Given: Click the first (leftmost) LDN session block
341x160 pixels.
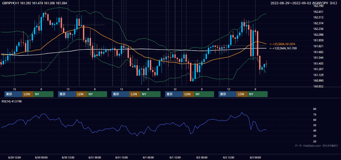Looking at the screenshot, I should point(28,94).
